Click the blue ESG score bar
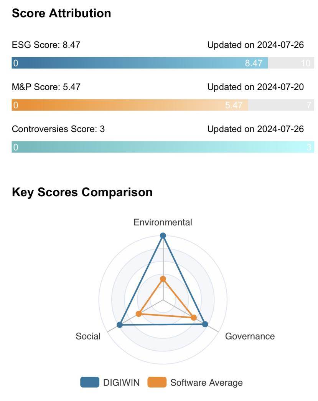This screenshot has width=318, height=401. [140, 63]
